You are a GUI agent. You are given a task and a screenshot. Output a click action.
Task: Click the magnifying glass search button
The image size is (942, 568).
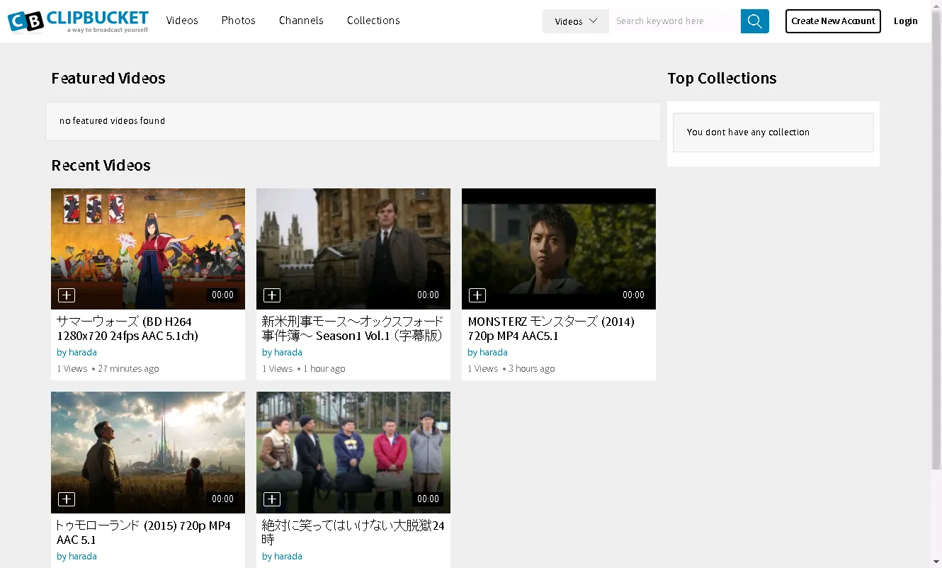coord(754,21)
